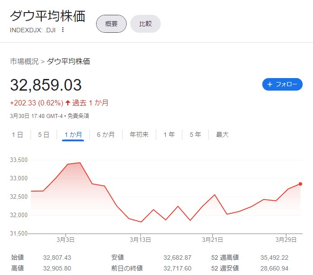Screen dimensions: 313x275
Task: Click the current price 32,859.03
Action: (x=46, y=85)
